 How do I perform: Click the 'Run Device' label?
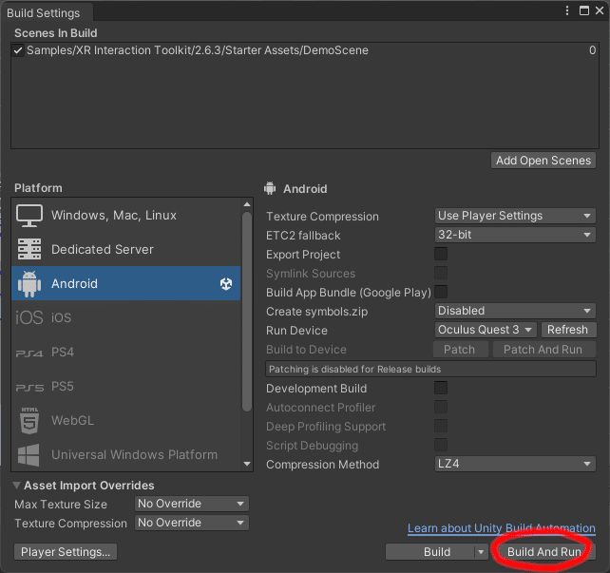tap(296, 331)
